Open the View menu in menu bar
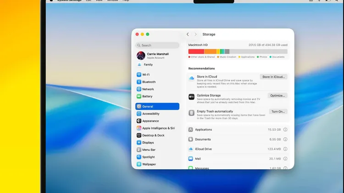This screenshot has height=193, width=344. click(100, 1)
